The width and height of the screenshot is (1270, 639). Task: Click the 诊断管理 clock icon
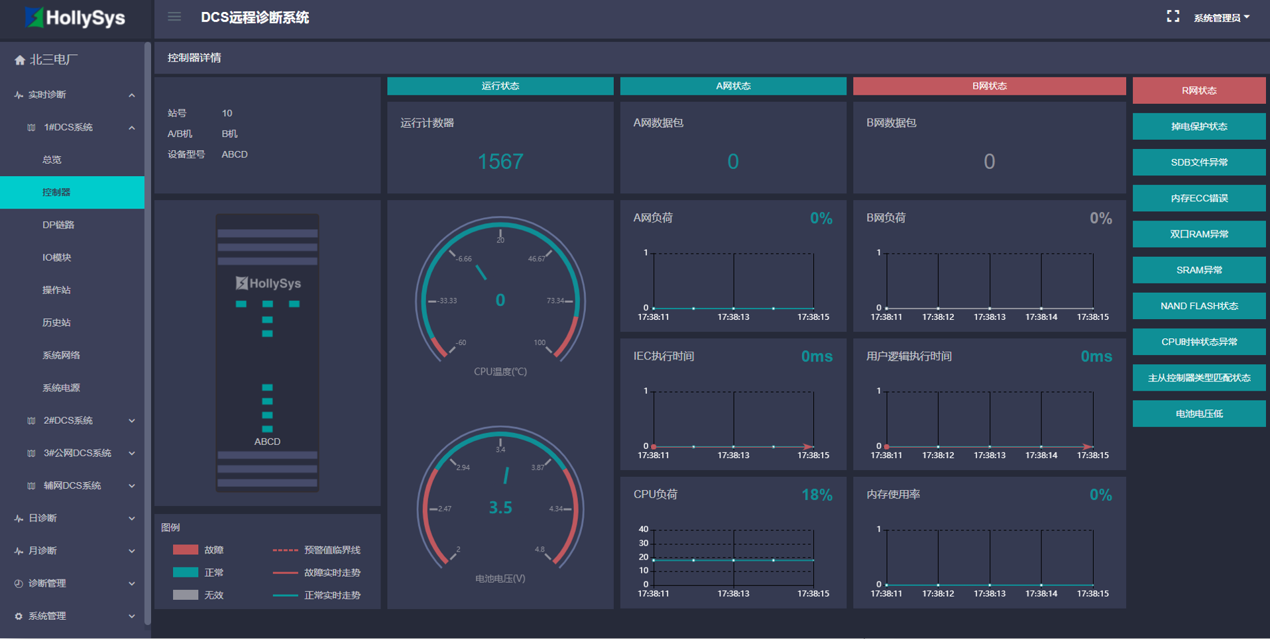click(x=19, y=583)
